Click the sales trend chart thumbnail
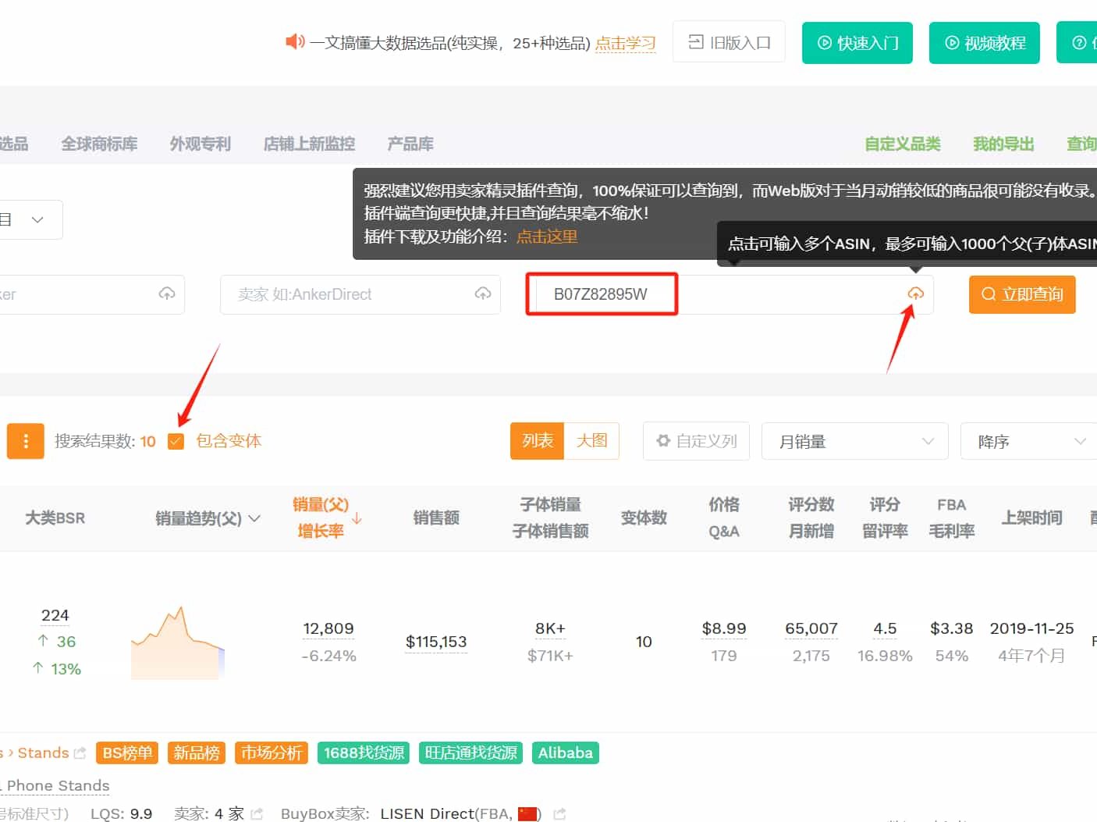 coord(178,642)
